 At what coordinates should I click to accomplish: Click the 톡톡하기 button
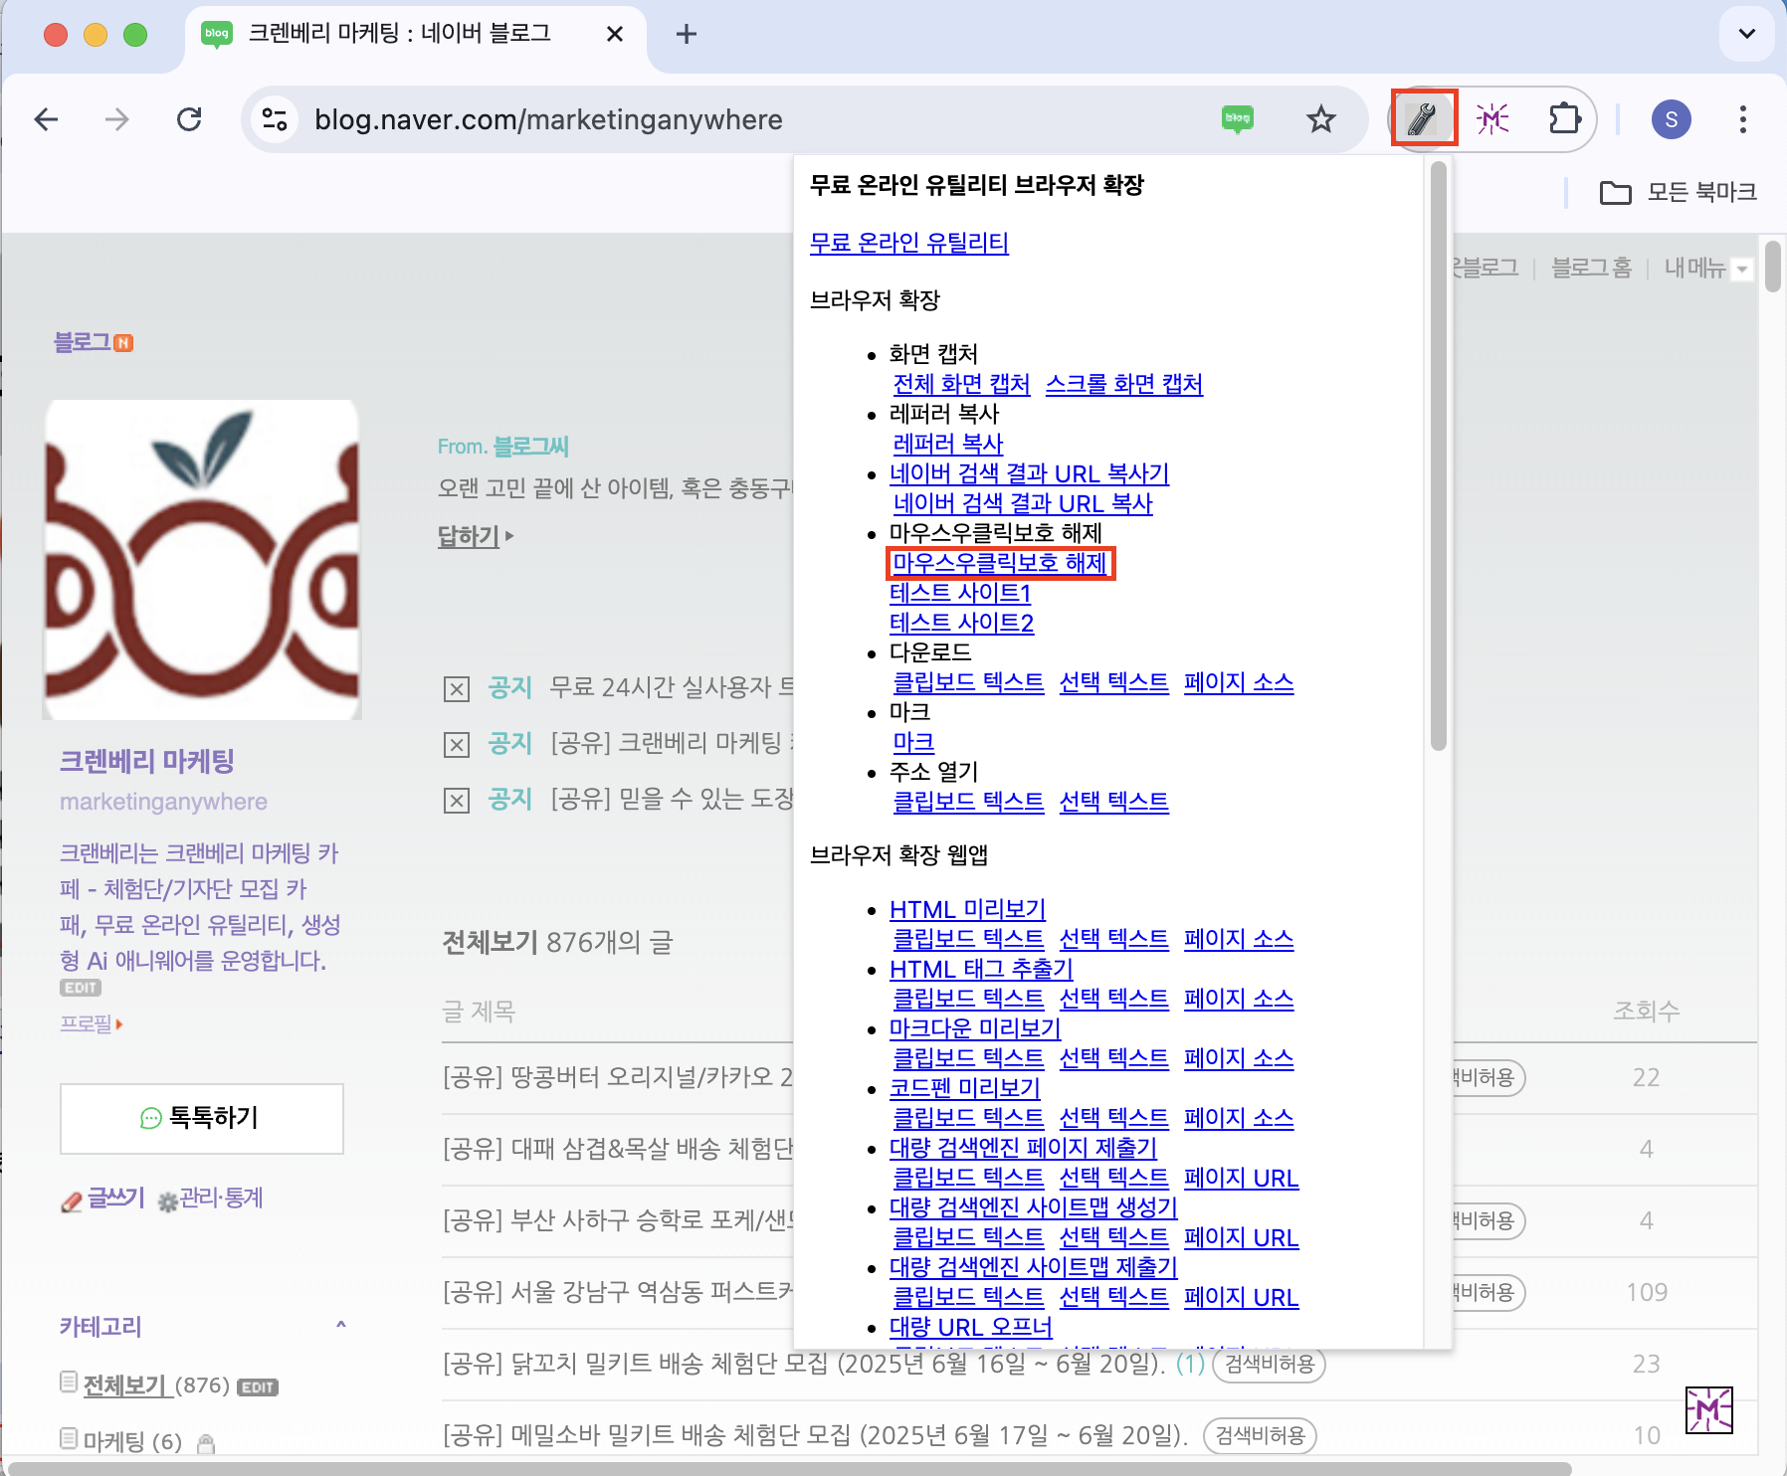(x=202, y=1118)
